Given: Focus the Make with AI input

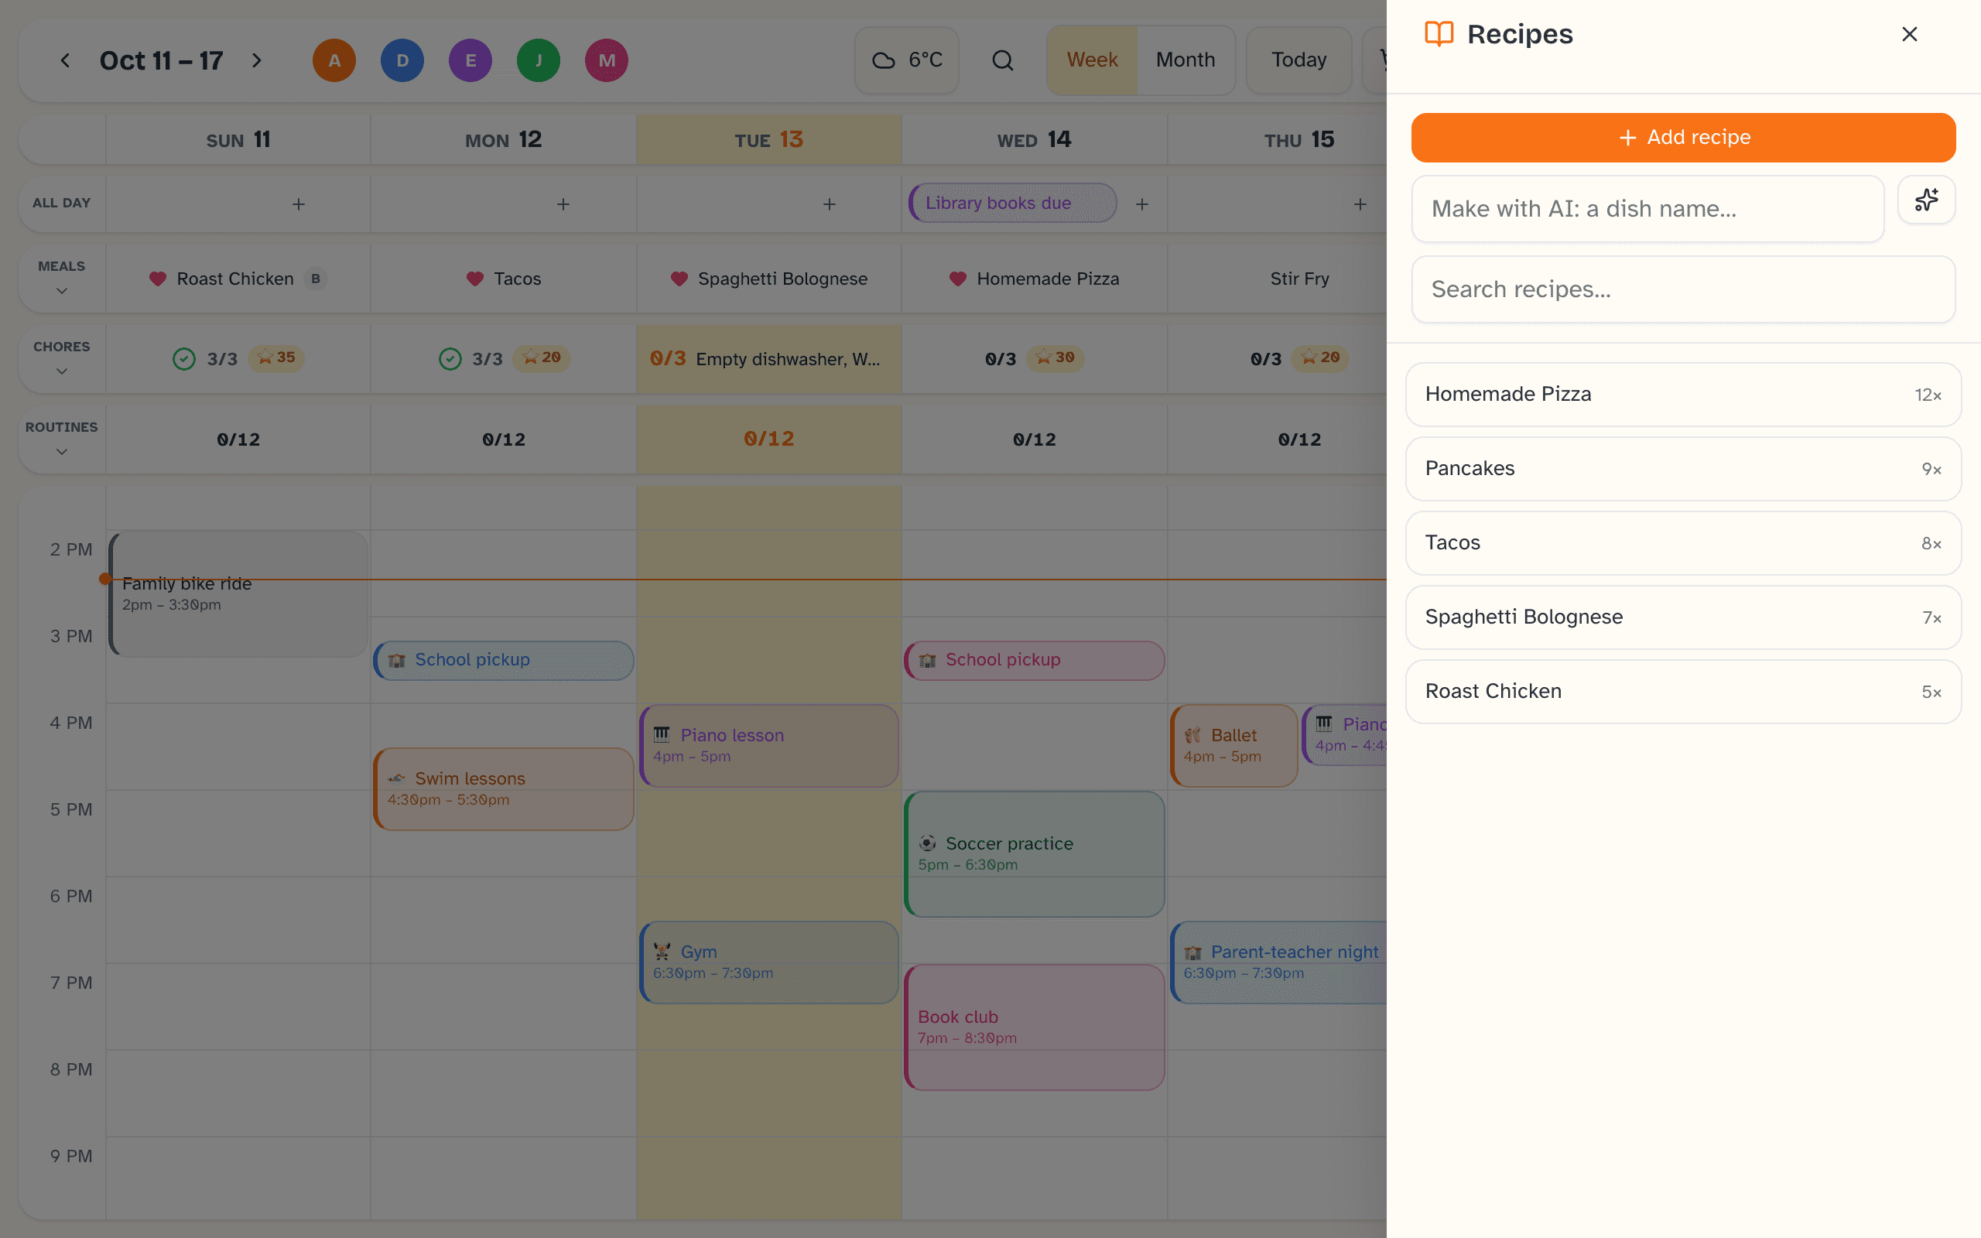Looking at the screenshot, I should (x=1647, y=209).
